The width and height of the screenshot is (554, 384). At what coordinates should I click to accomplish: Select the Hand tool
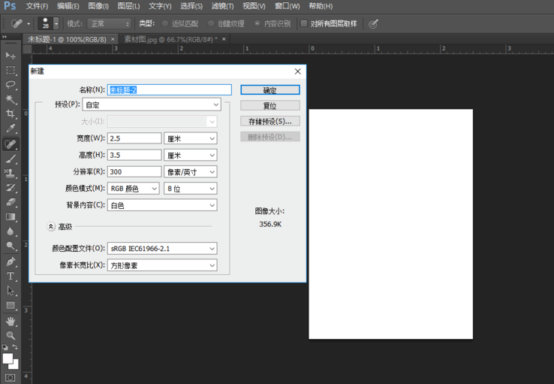[11, 321]
